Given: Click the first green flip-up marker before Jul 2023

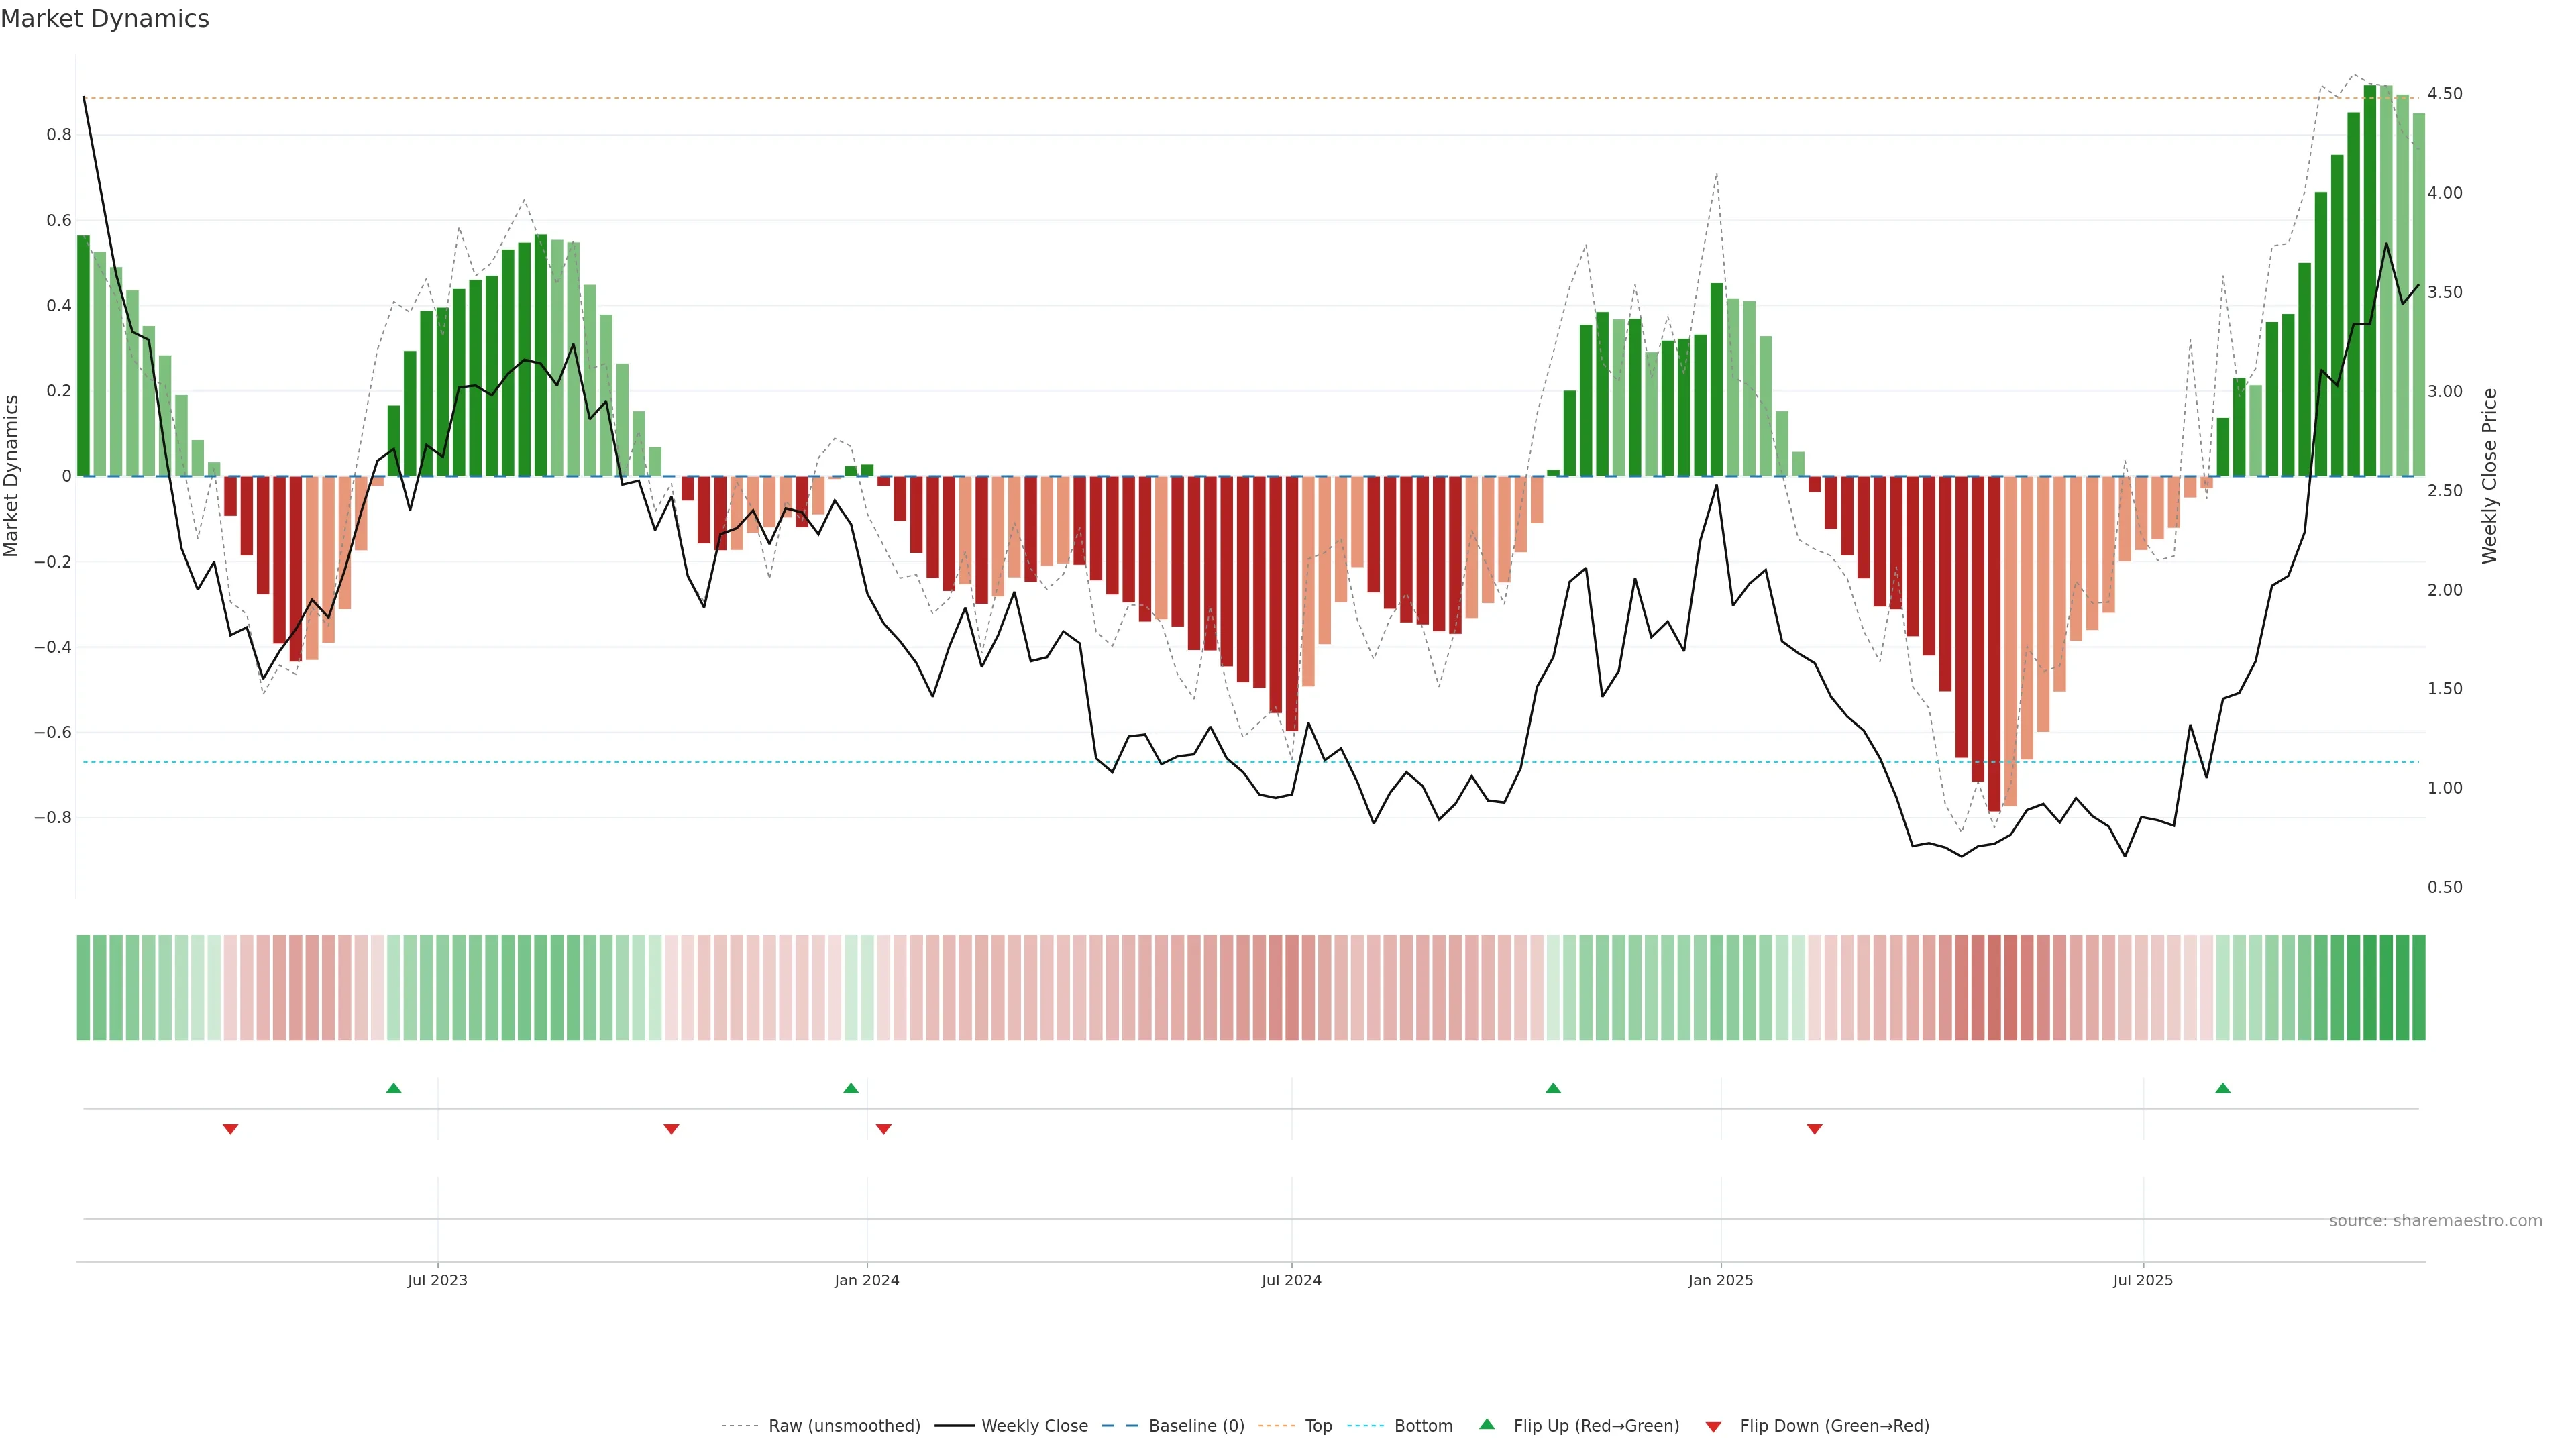Looking at the screenshot, I should click(393, 1088).
